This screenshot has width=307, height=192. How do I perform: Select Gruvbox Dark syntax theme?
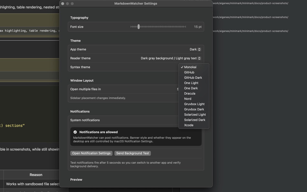194,109
